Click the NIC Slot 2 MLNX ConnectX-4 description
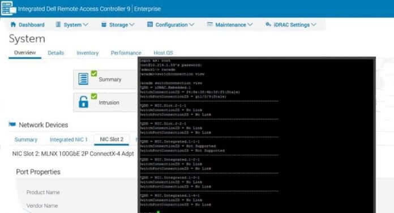This screenshot has height=213, width=394. 73,154
